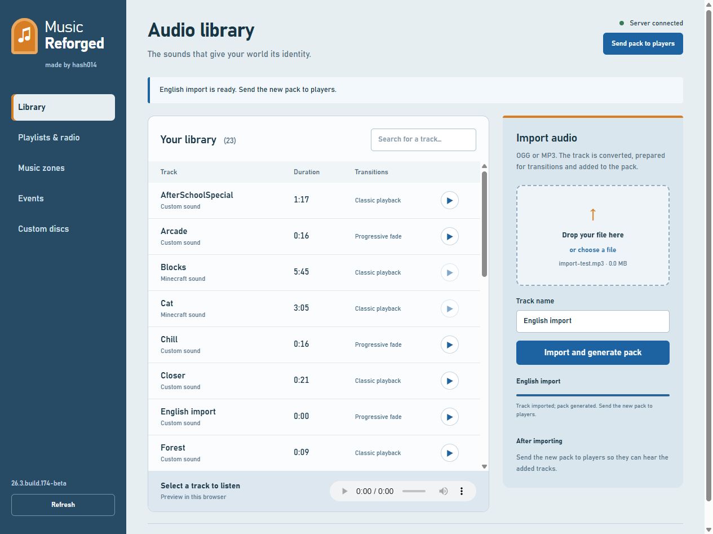Play the English import track preview

449,417
